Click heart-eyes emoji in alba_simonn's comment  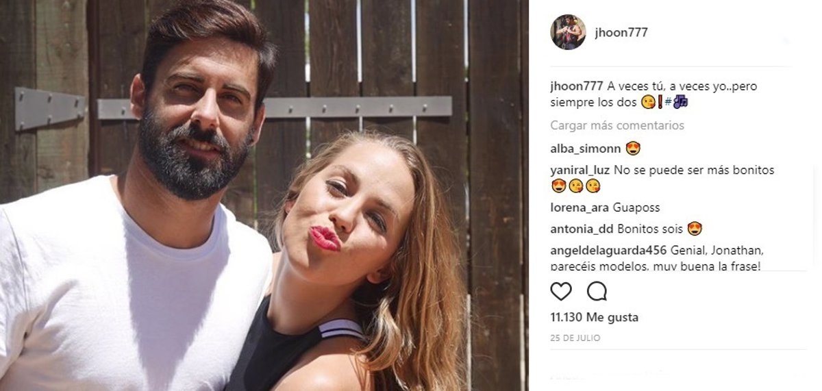coord(633,149)
